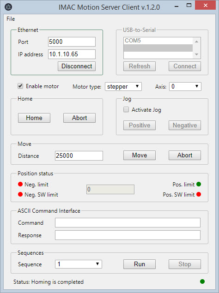Click the green Pos. limit indicator
Viewport: 219px width, 293px height.
(x=199, y=184)
